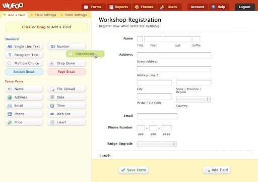The width and height of the screenshot is (258, 182).
Task: Click the Email envelope icon
Action: [x=10, y=106]
